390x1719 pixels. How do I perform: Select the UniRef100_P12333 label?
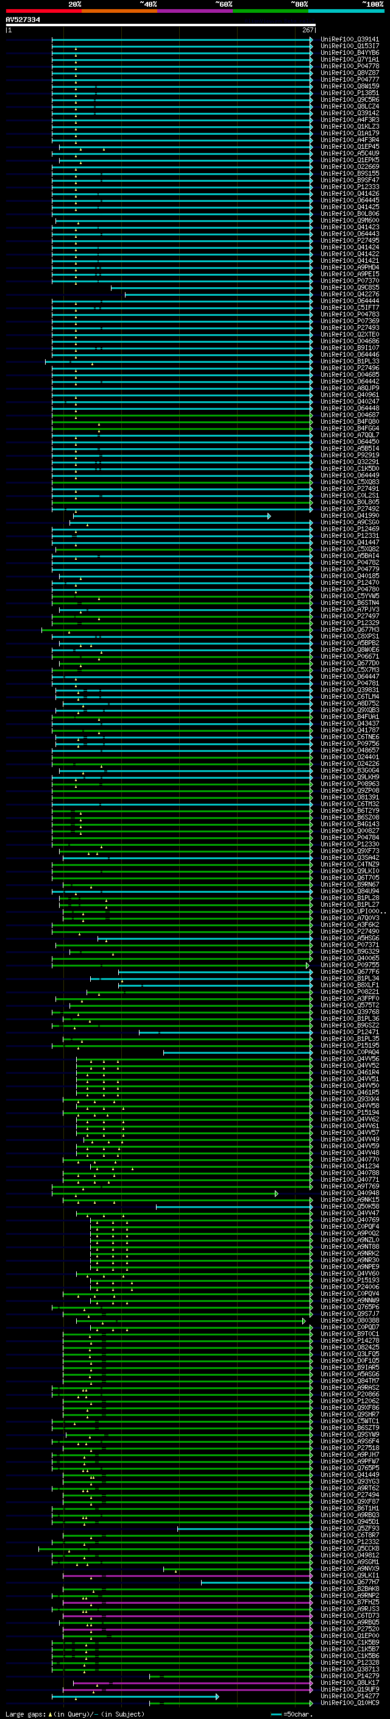[x=350, y=187]
